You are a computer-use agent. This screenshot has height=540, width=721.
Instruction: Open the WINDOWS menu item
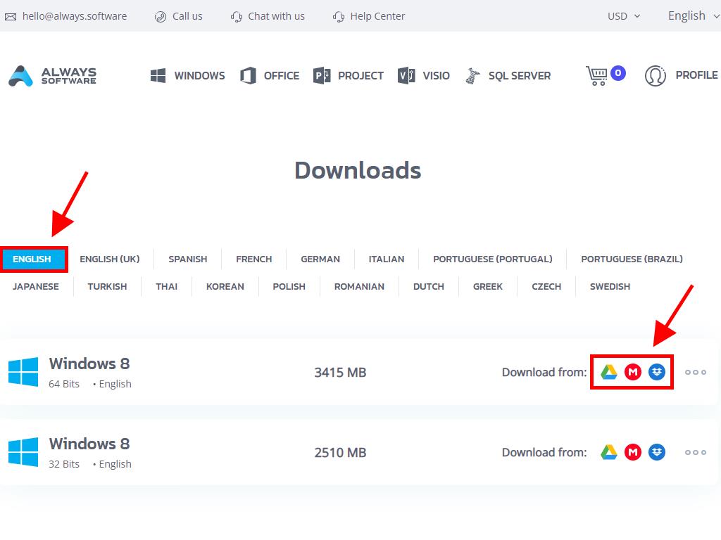(199, 76)
